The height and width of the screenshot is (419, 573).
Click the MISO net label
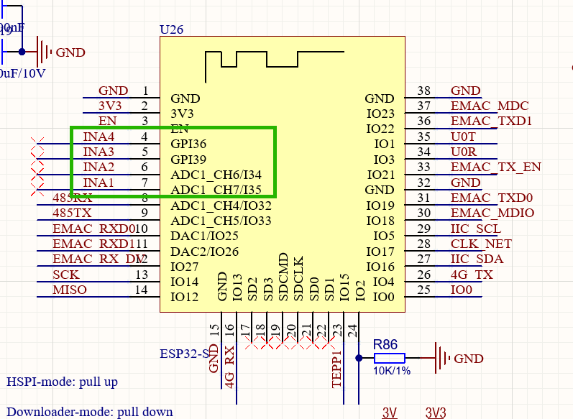70,290
